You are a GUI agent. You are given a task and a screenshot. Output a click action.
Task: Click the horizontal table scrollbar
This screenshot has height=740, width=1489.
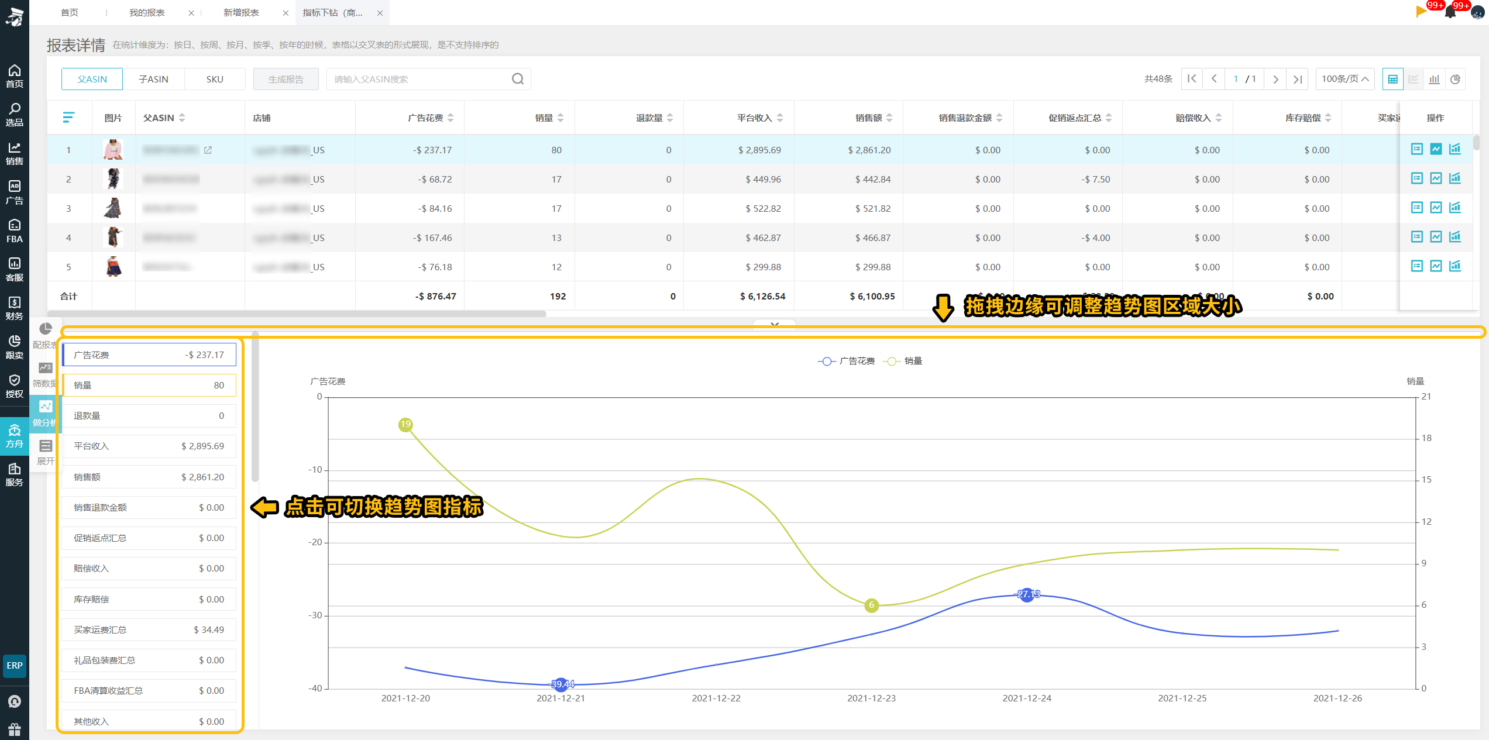[x=297, y=314]
